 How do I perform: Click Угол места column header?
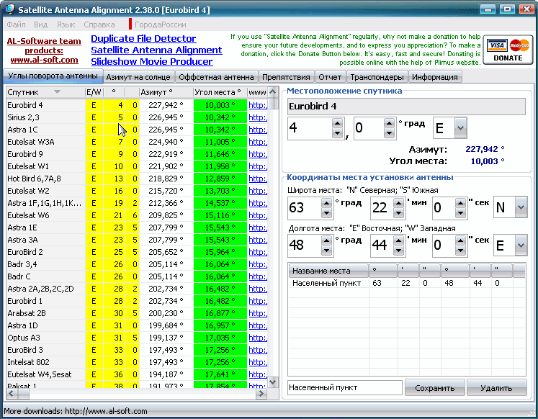[x=220, y=92]
